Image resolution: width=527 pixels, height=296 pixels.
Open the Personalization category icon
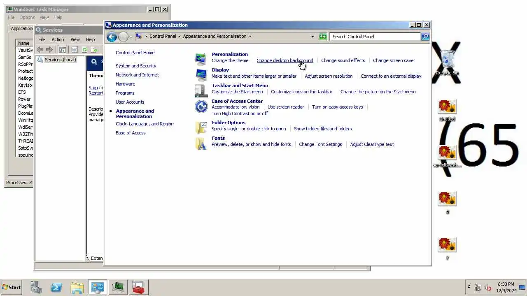(x=201, y=59)
